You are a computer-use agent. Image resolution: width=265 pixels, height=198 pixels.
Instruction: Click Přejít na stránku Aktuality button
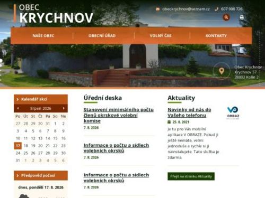click(x=191, y=176)
